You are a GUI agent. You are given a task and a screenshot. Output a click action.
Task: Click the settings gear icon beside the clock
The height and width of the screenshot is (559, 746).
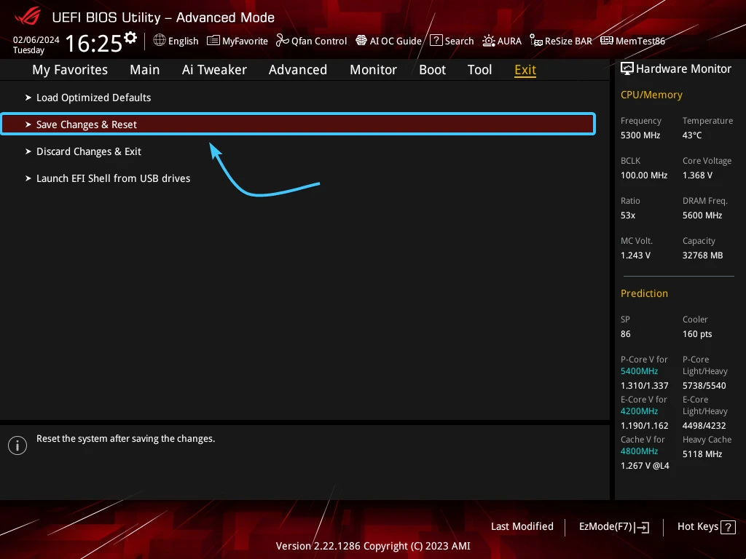click(x=130, y=38)
